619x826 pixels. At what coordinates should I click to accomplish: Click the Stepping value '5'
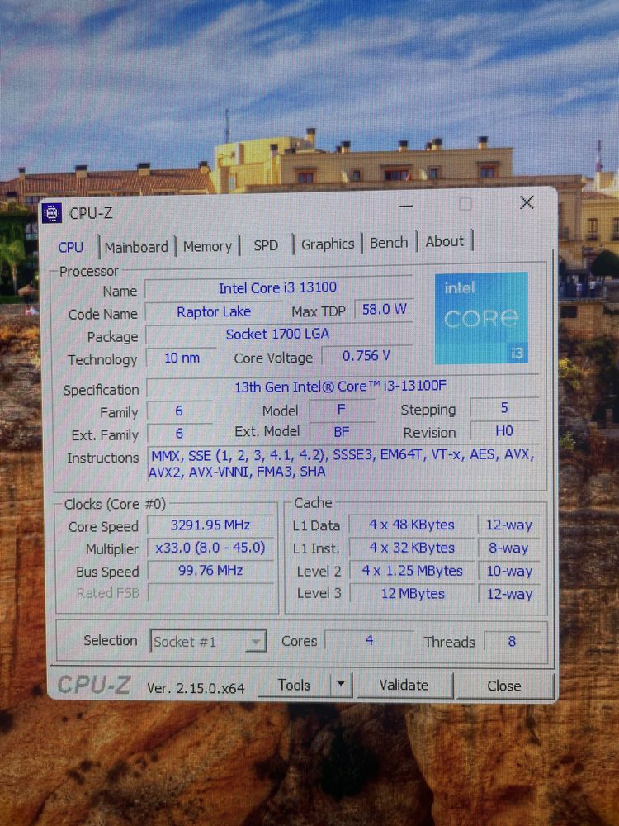504,408
